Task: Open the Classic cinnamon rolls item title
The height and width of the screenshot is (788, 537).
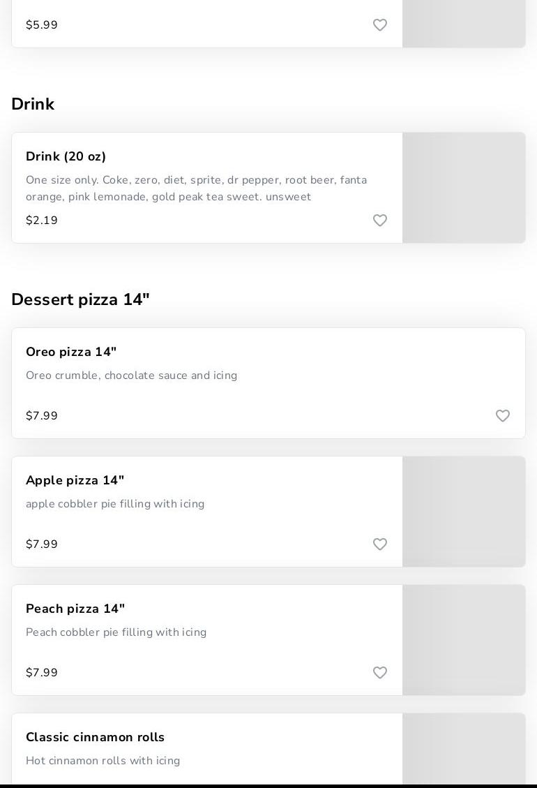Action: pyautogui.click(x=95, y=737)
